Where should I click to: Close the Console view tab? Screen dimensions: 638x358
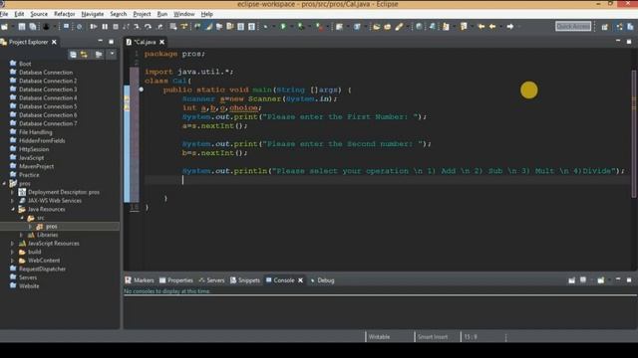tap(300, 280)
